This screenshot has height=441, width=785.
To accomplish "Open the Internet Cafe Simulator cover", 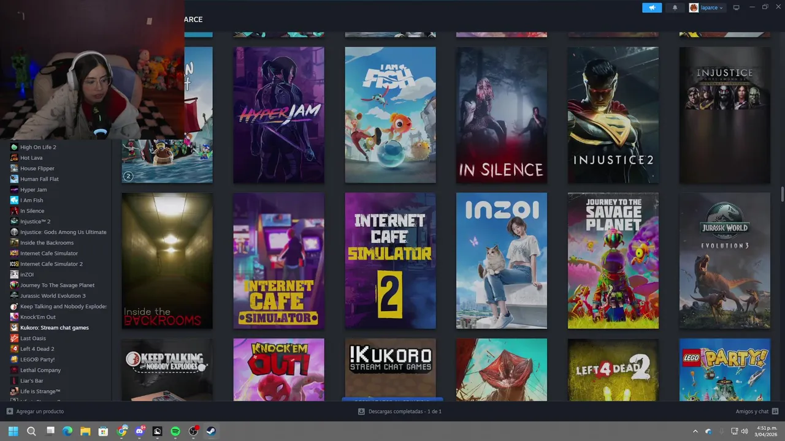I will [278, 261].
